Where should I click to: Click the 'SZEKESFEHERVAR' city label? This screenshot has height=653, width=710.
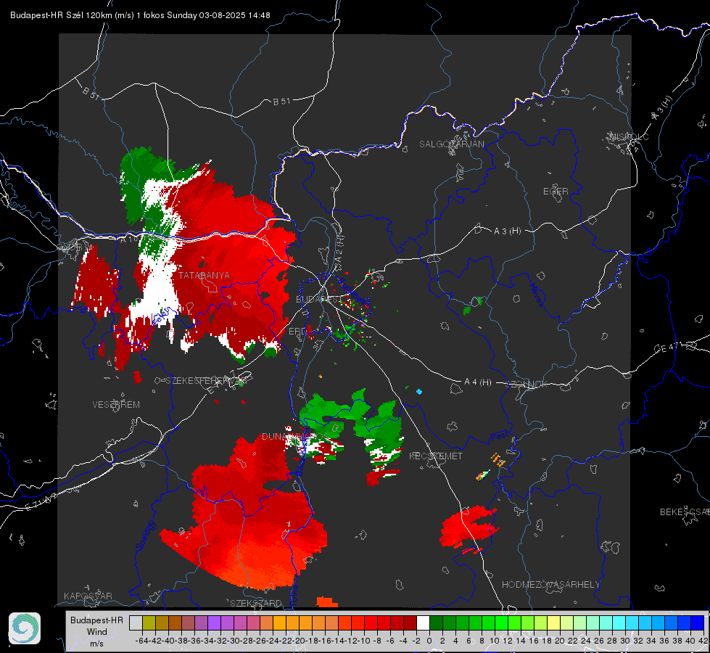[x=207, y=381]
